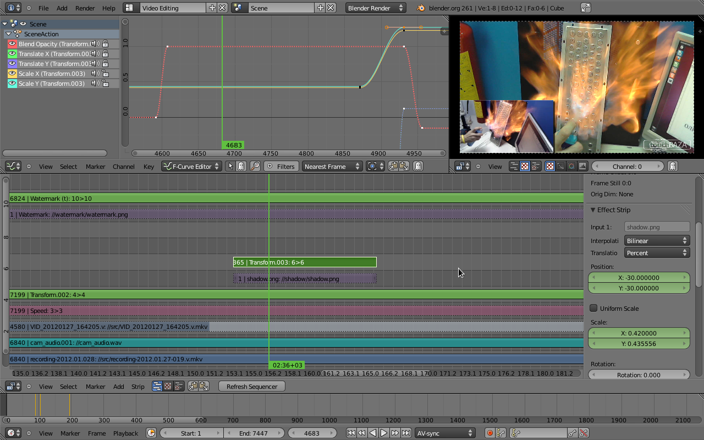
Task: Open the Bilinear interpolation dropdown
Action: point(657,240)
